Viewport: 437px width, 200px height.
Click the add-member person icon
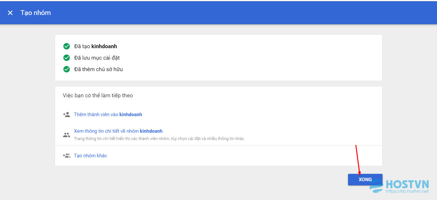pos(67,115)
